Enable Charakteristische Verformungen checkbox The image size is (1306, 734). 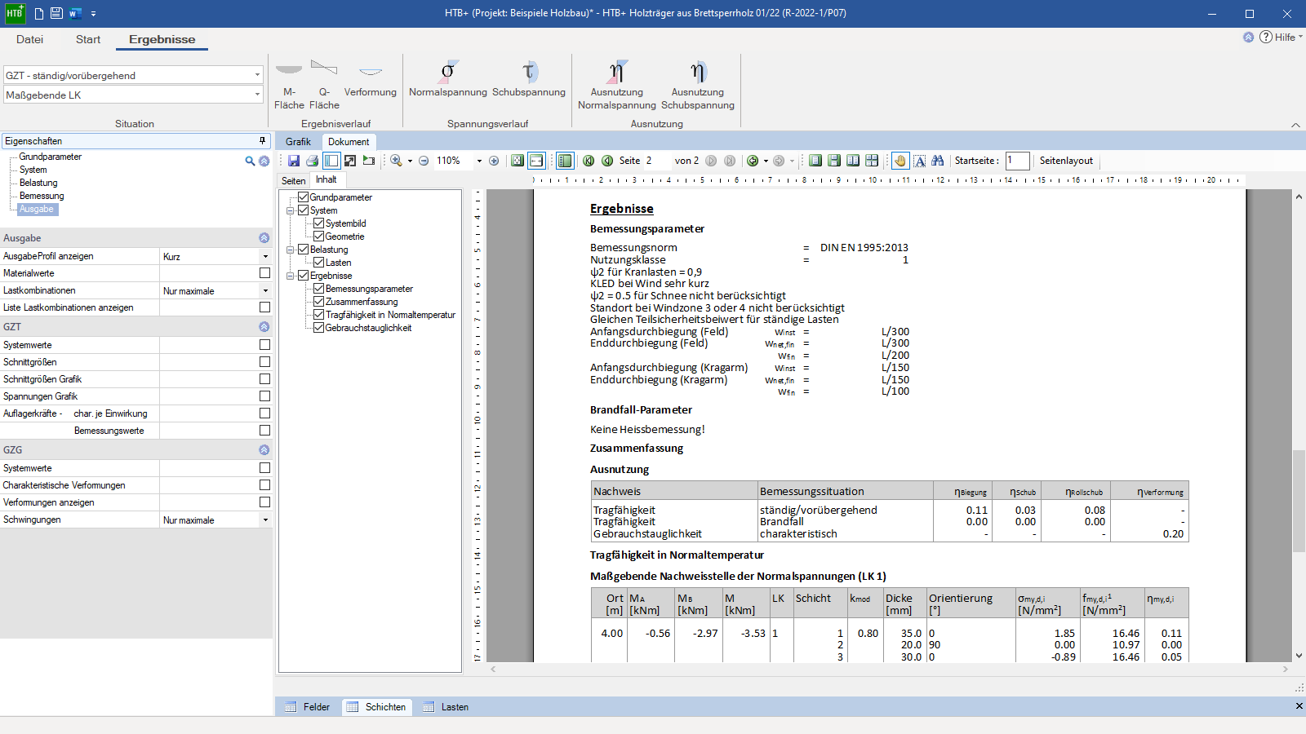[264, 485]
